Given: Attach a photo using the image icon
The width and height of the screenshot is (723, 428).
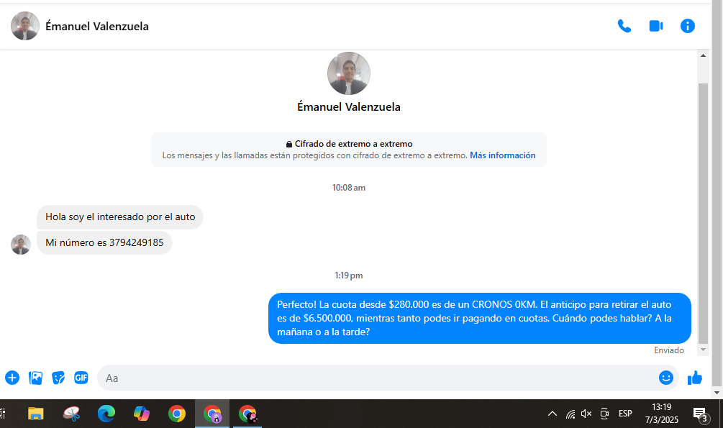Looking at the screenshot, I should pyautogui.click(x=35, y=378).
